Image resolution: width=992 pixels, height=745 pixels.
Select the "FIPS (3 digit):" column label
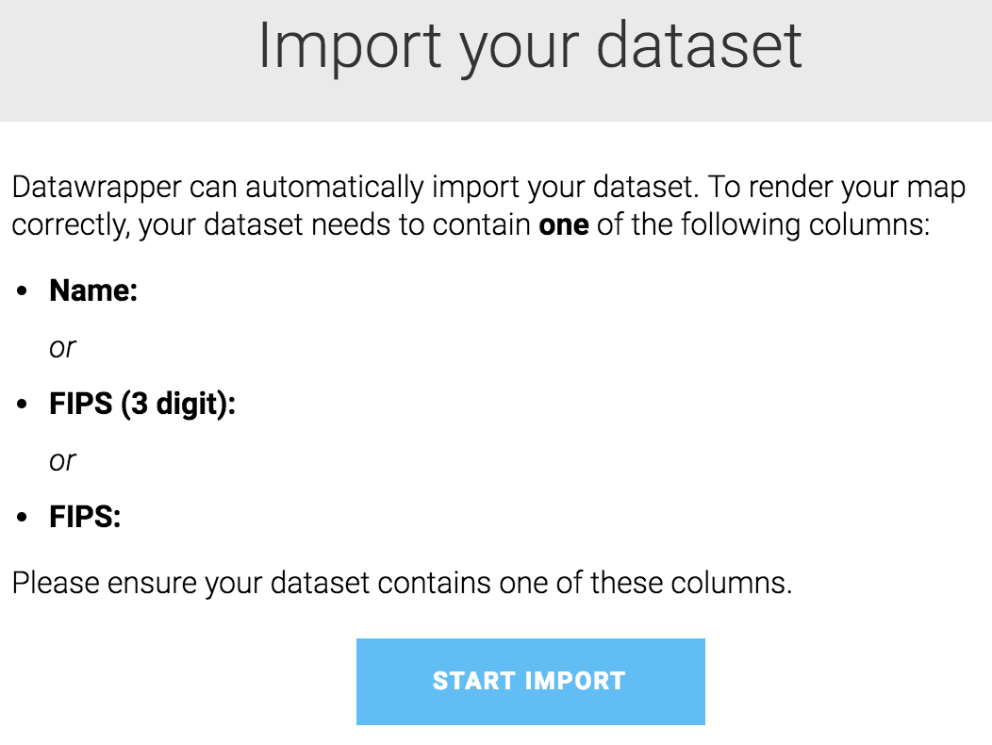point(141,405)
